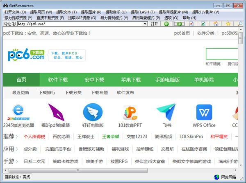Open the 点外卖 app link
The image size is (246, 183).
point(30,149)
